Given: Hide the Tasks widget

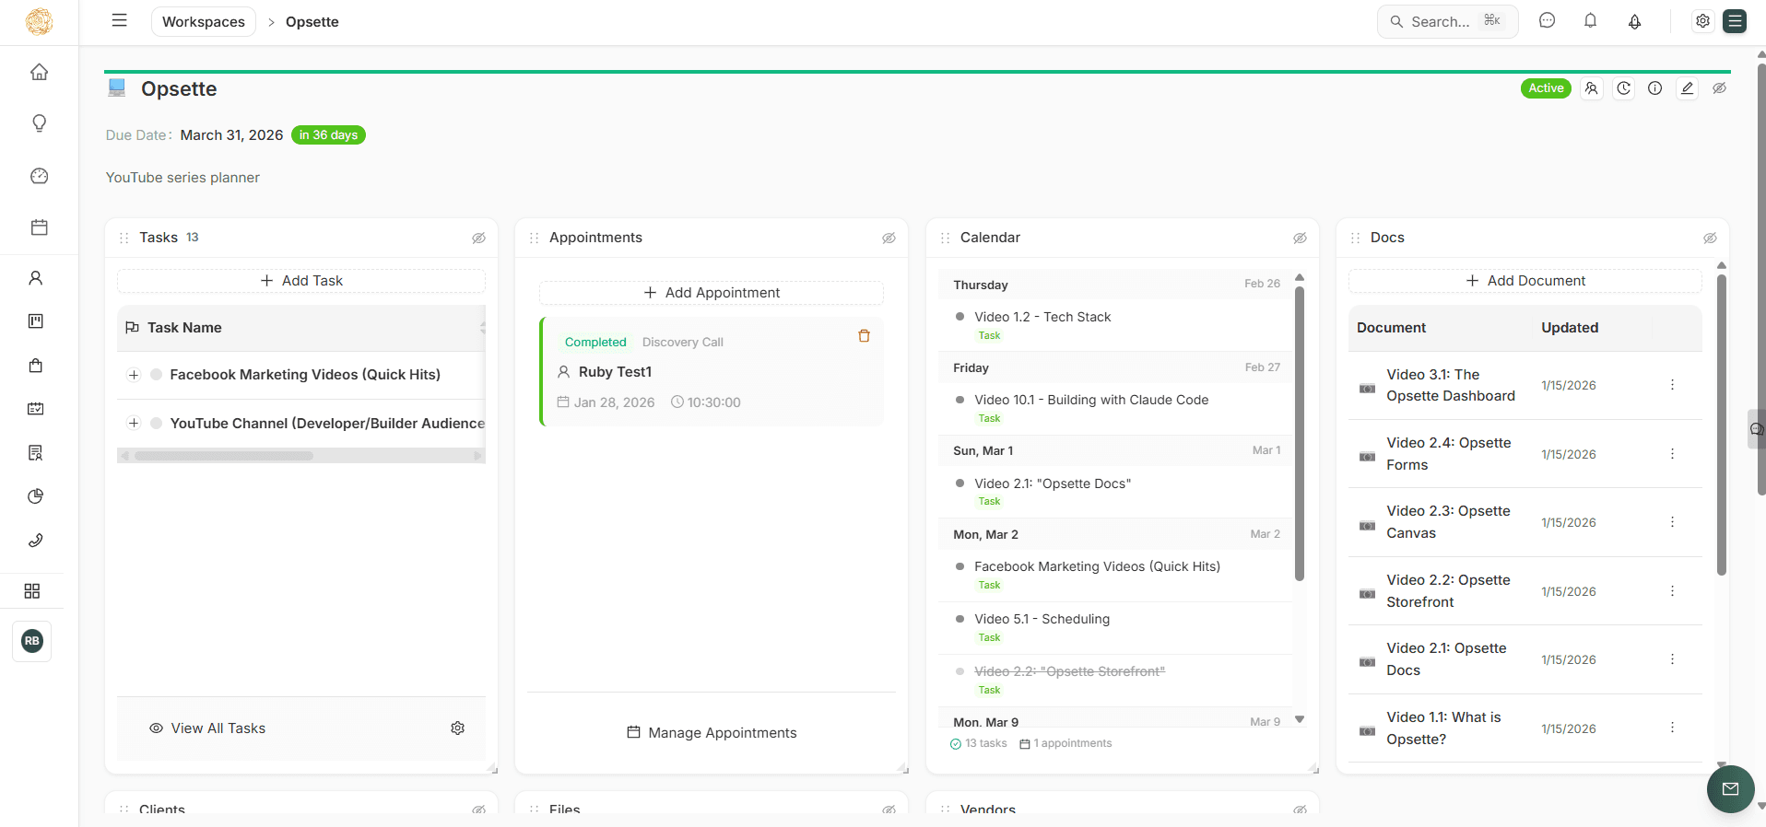Looking at the screenshot, I should (479, 238).
